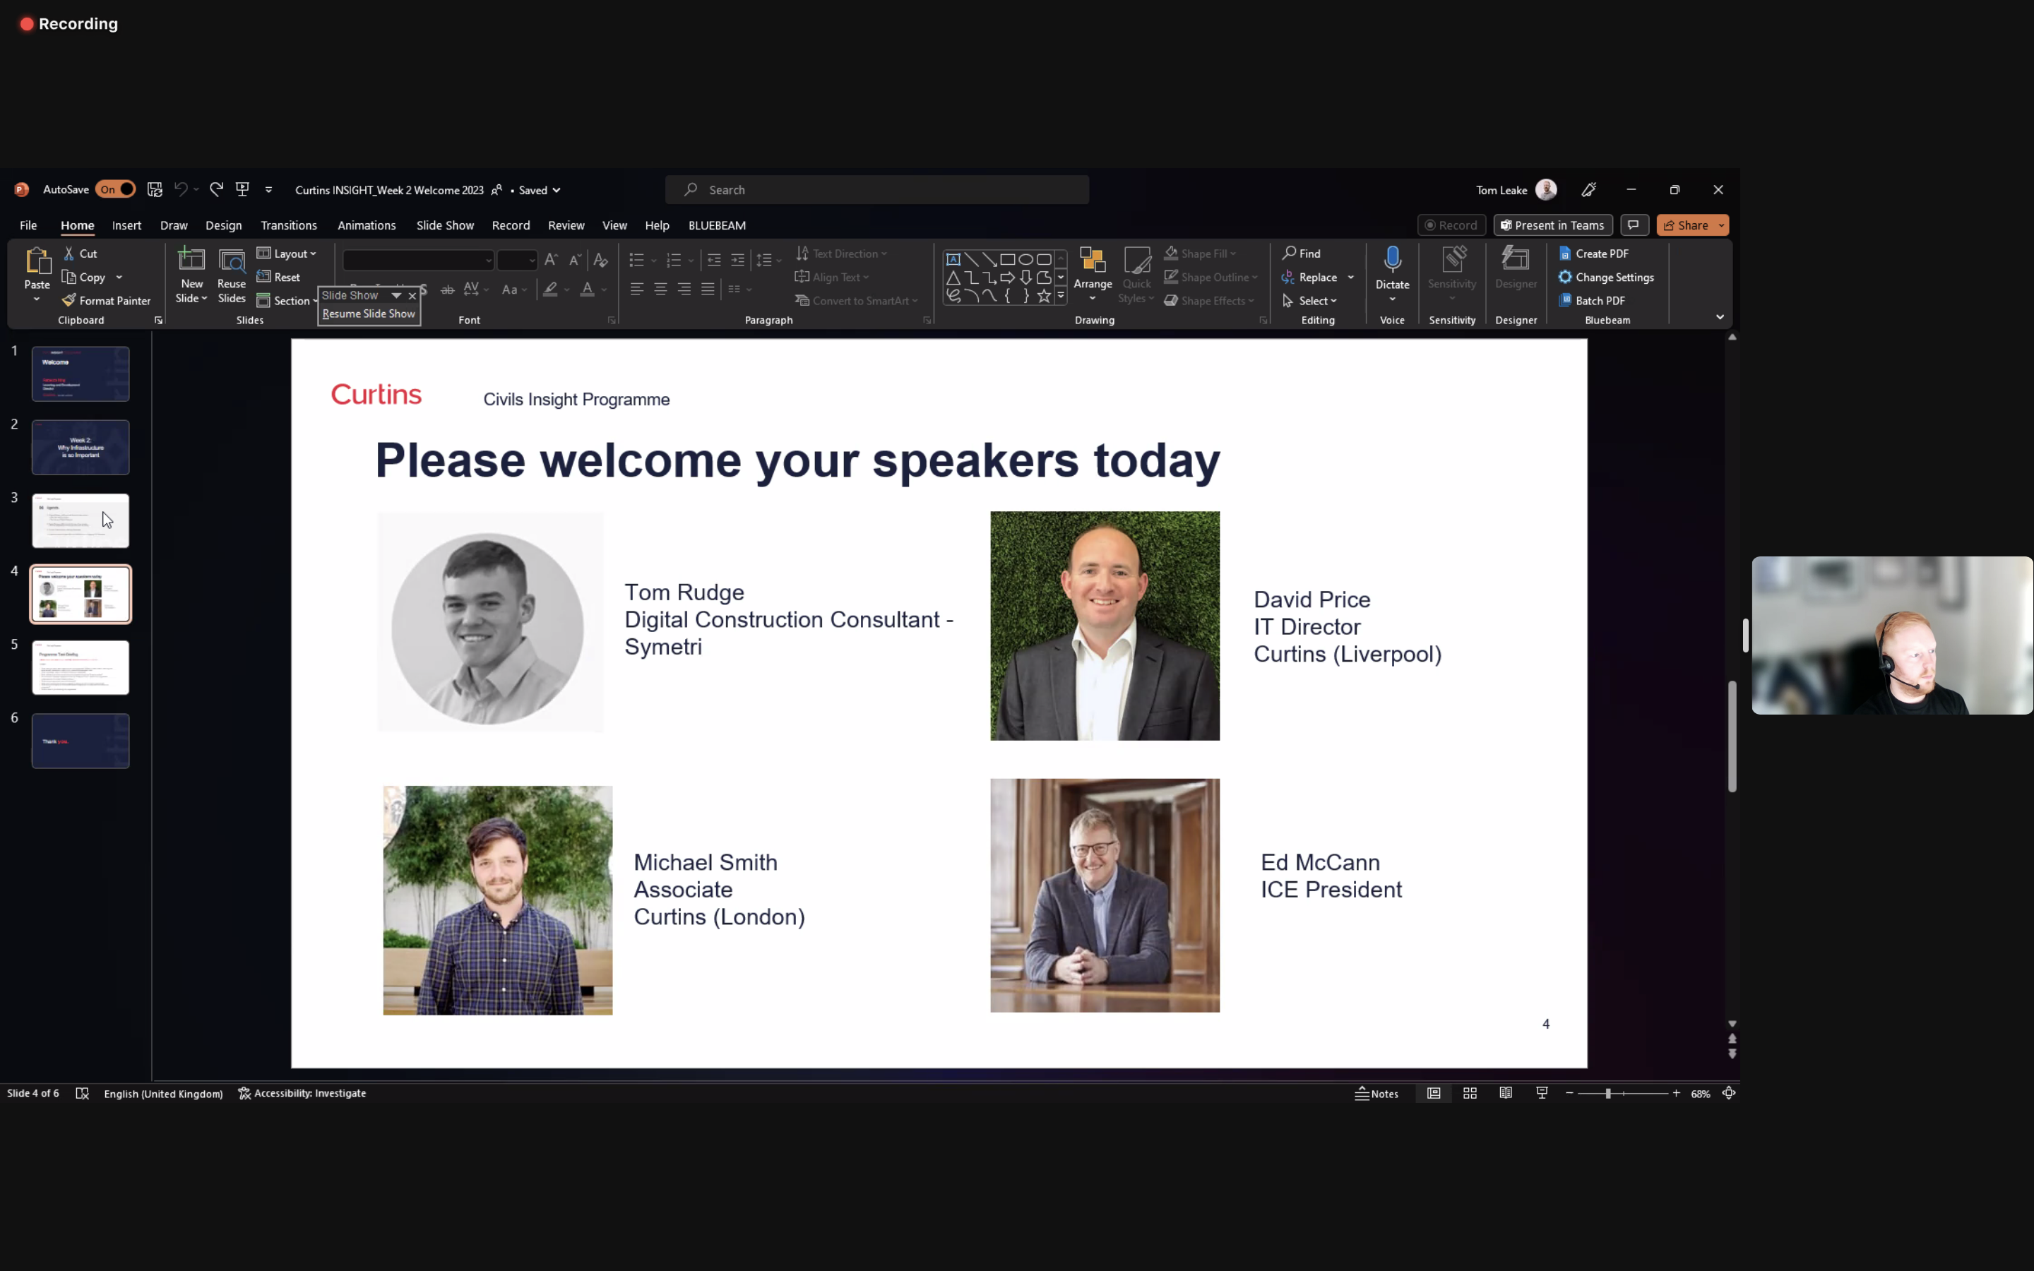The width and height of the screenshot is (2034, 1271).
Task: Click Resume Slide Show
Action: tap(368, 314)
